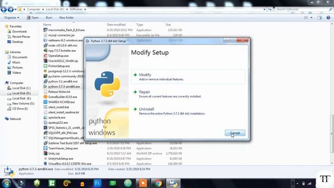Open address bar history dropdown
Screen dimensions: 334x188
[x=265, y=9]
